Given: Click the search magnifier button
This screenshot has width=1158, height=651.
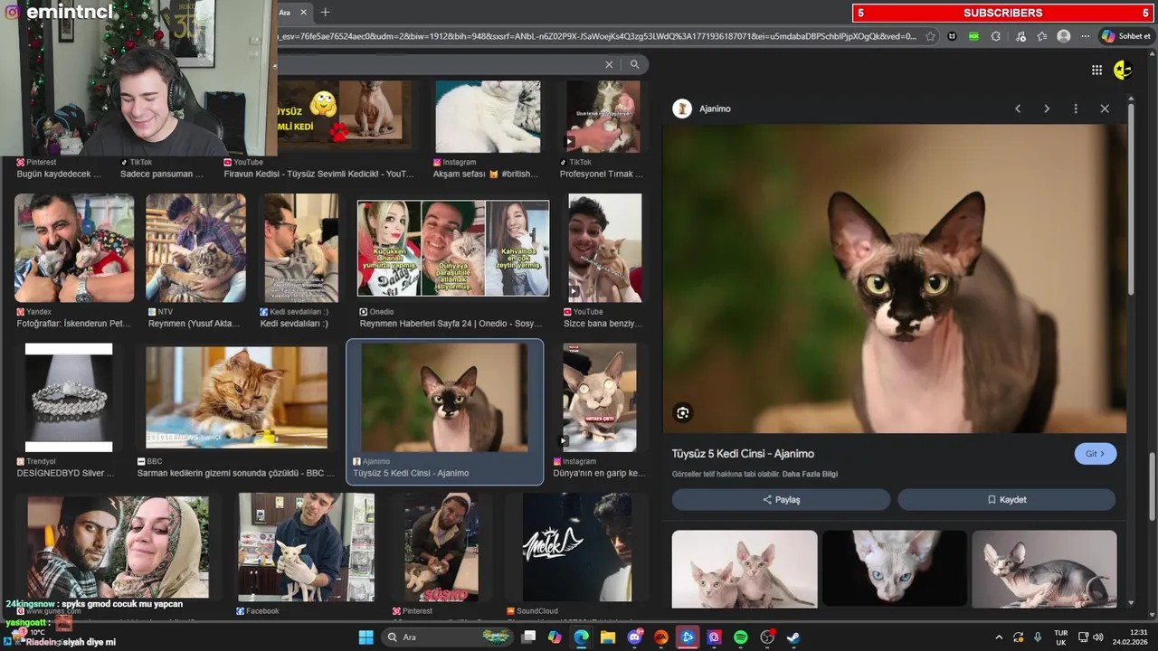Looking at the screenshot, I should 635,64.
